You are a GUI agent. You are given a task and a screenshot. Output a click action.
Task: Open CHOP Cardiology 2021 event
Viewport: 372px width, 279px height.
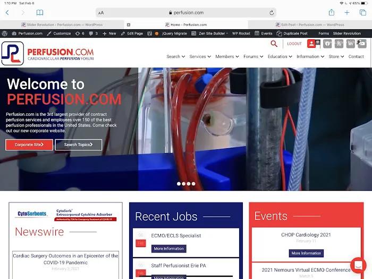(x=306, y=235)
